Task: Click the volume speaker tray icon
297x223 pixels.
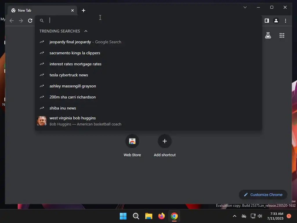Action: [260, 216]
